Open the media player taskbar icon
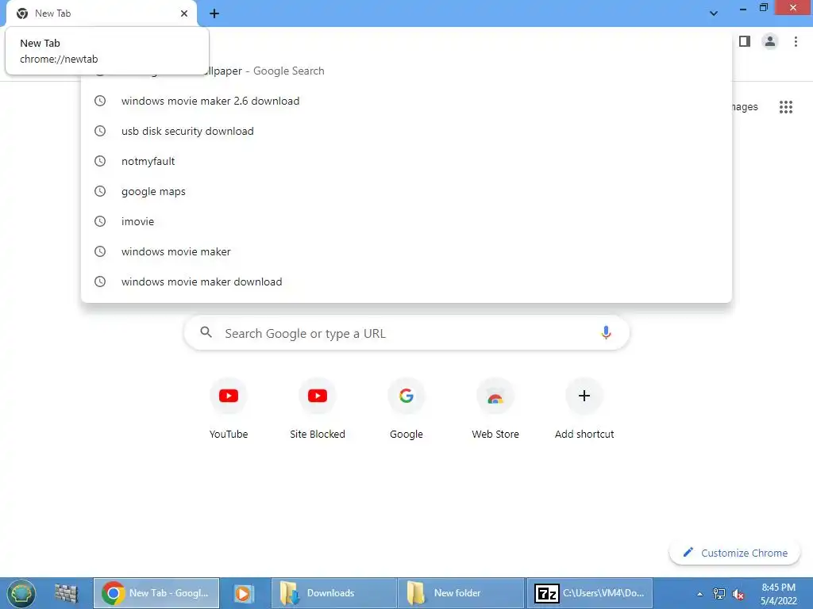The height and width of the screenshot is (609, 813). (244, 593)
